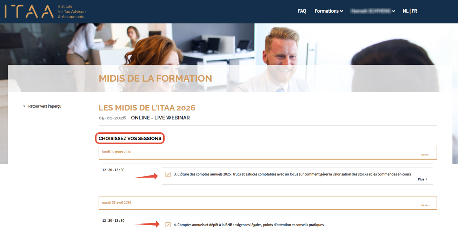This screenshot has height=228, width=458.
Task: Select the session 4 title text about BNB
Action: (x=249, y=224)
